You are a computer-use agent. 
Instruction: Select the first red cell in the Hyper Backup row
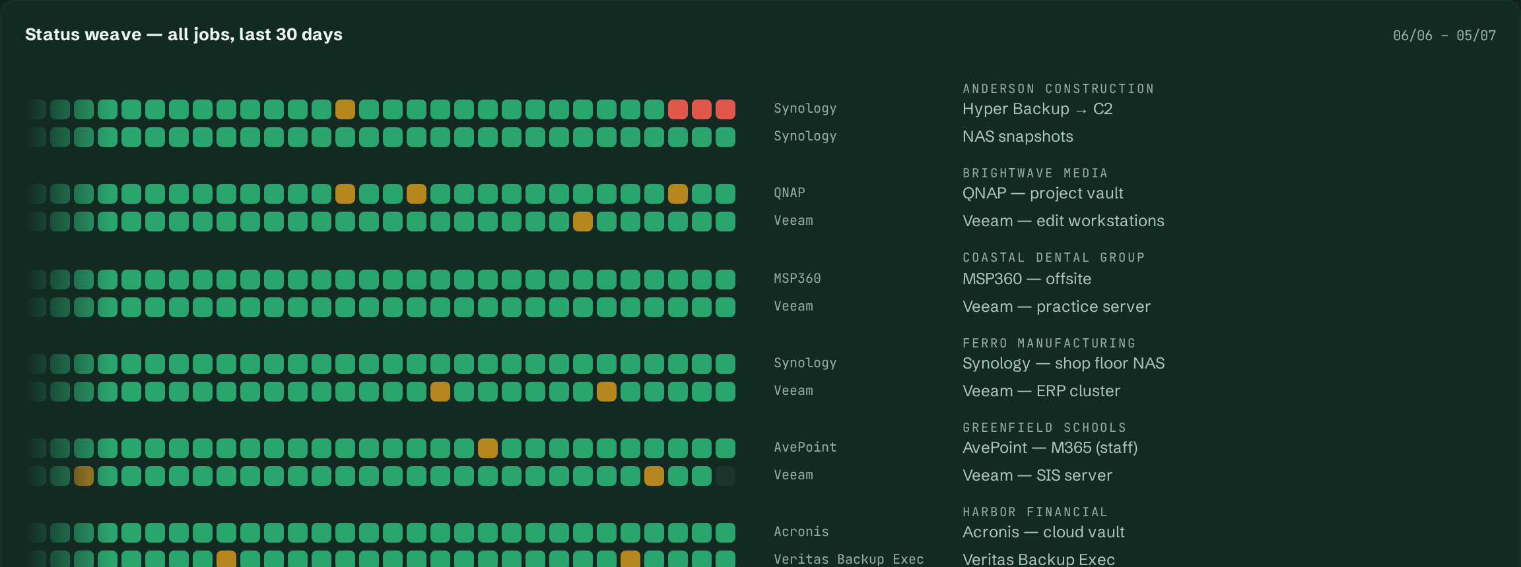(x=678, y=109)
